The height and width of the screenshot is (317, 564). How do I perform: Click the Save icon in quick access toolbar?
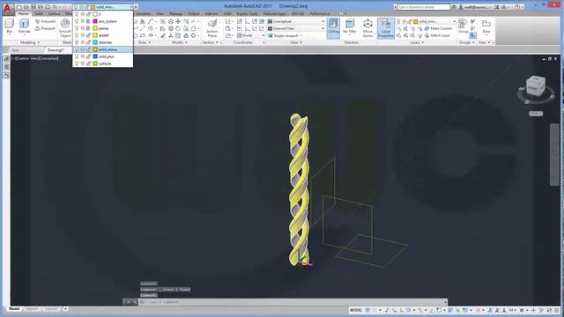coord(33,7)
